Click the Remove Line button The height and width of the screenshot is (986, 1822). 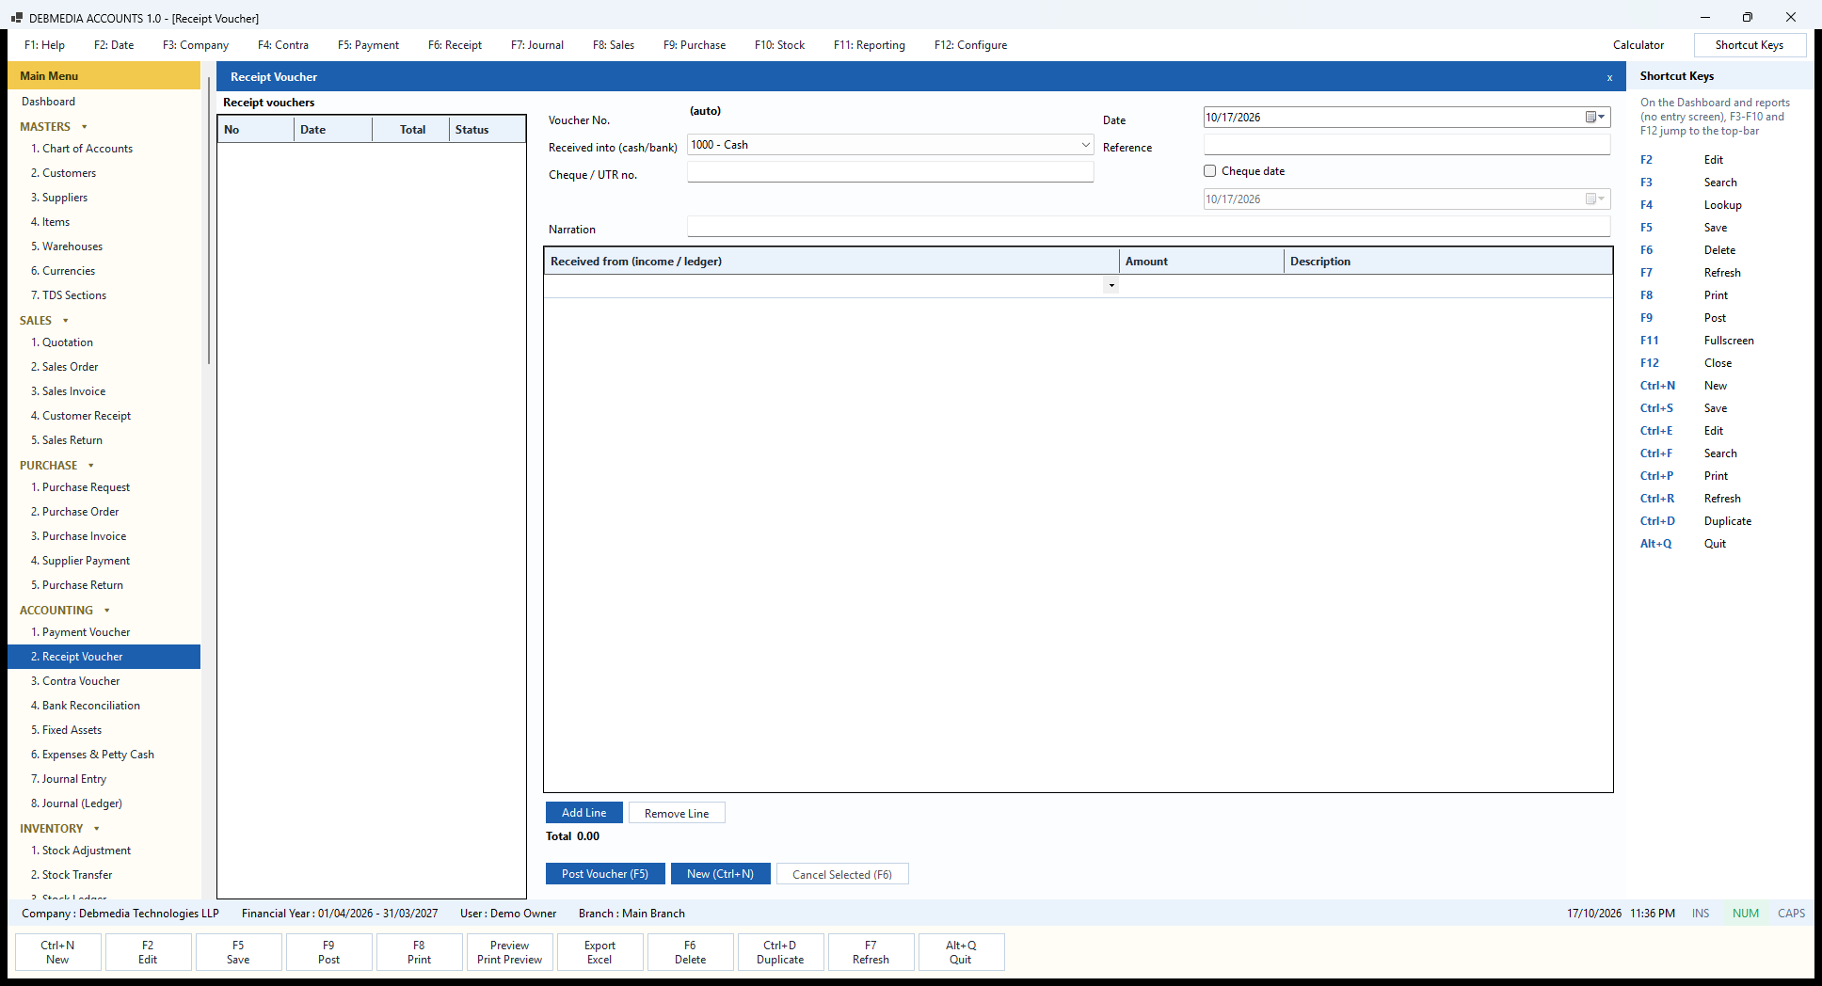pos(677,813)
